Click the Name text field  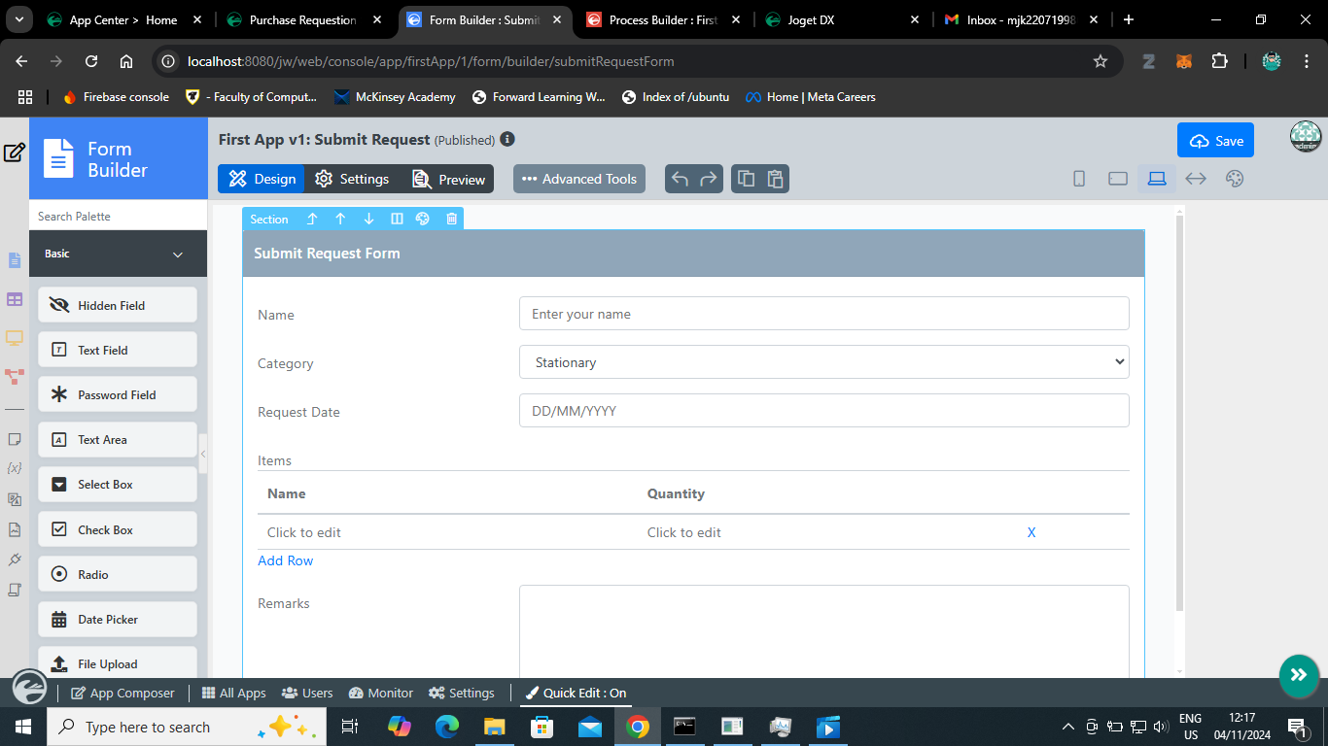[824, 314]
